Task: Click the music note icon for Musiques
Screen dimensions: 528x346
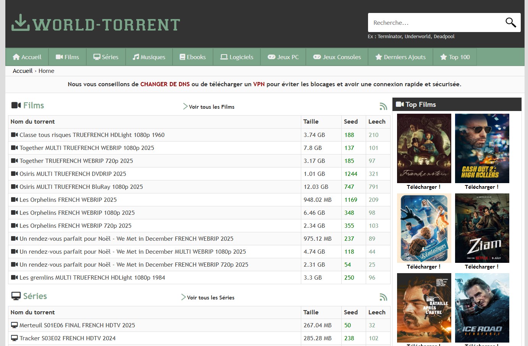Action: click(136, 57)
